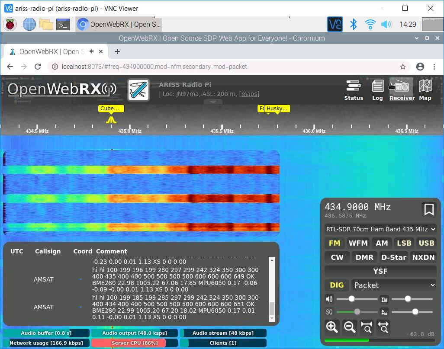This screenshot has height=349, width=444.
Task: Select FM demodulation mode
Action: point(335,243)
